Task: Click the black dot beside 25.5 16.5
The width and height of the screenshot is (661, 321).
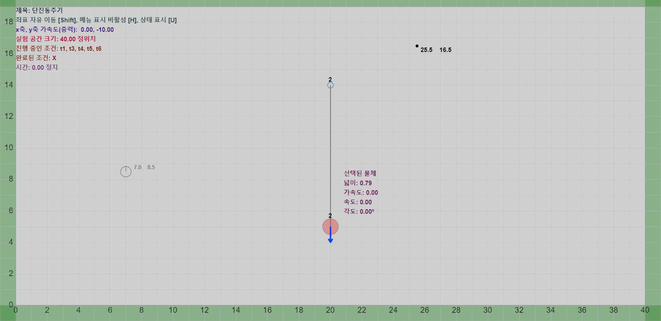Action: 417,46
